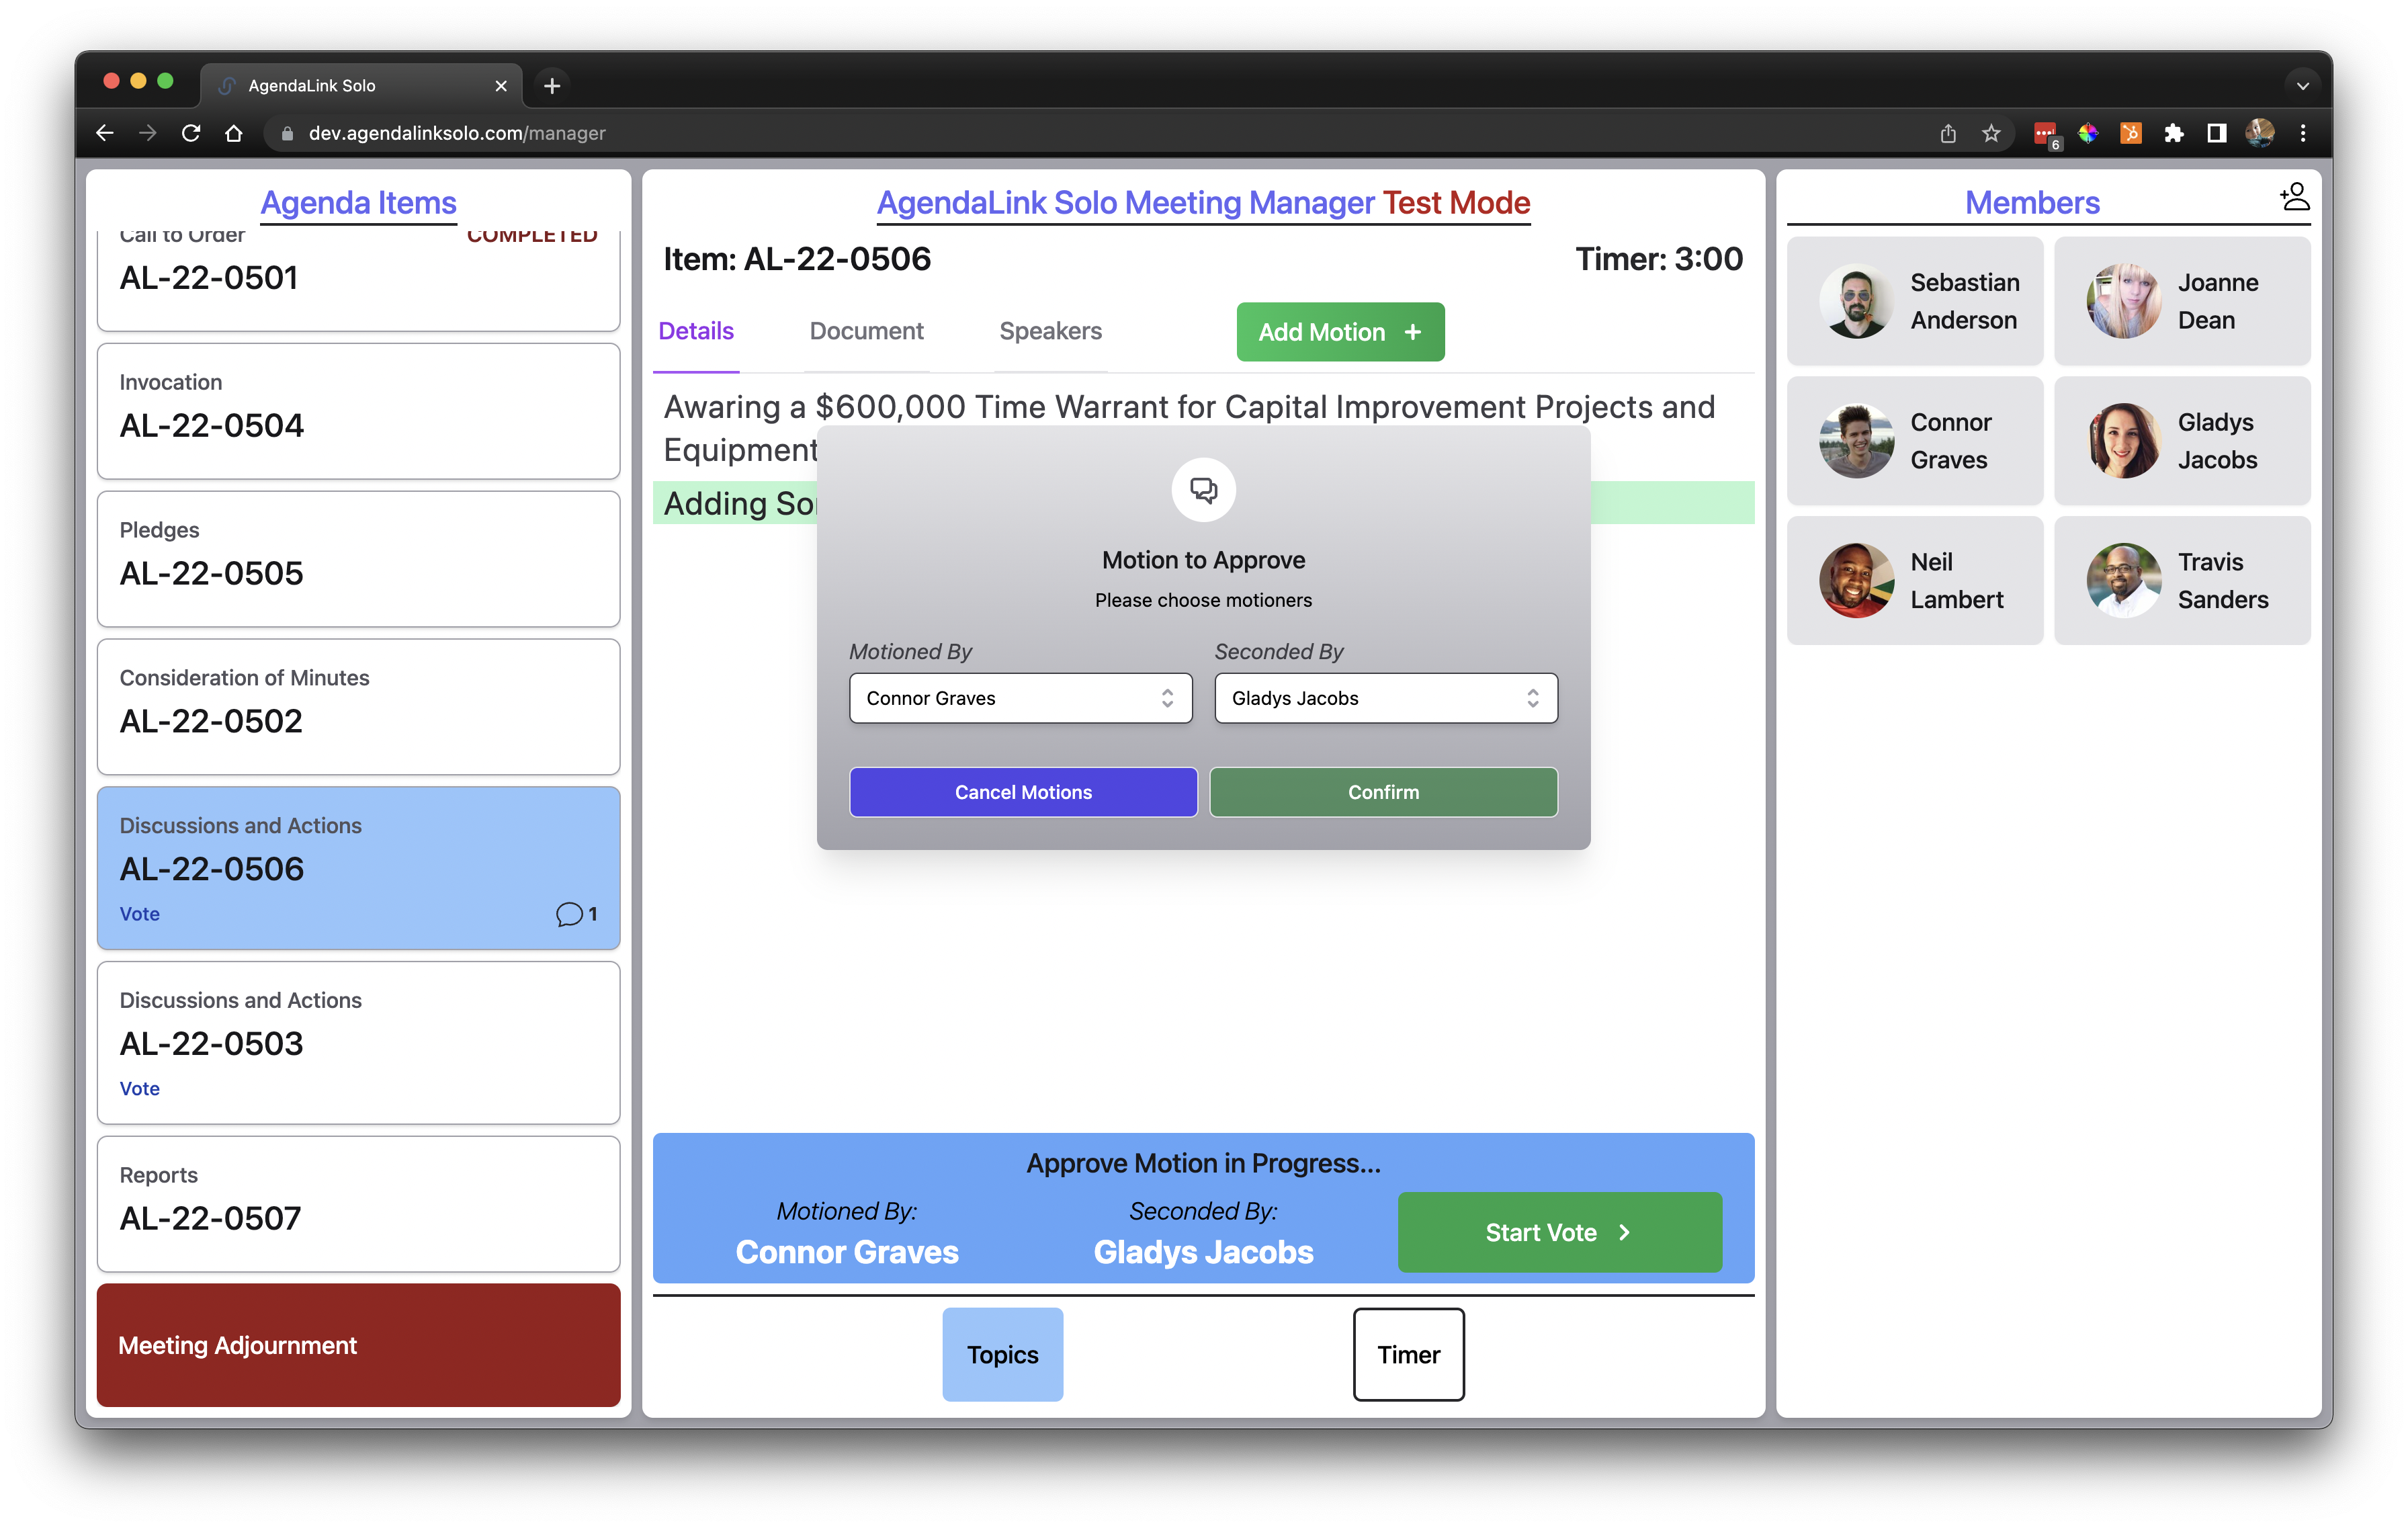Click the browser home icon
The height and width of the screenshot is (1528, 2408).
(234, 133)
